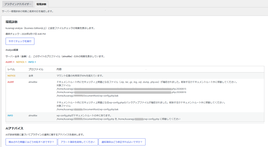Click アラート項目を説明してください button
The height and width of the screenshot is (147, 268).
78,142
